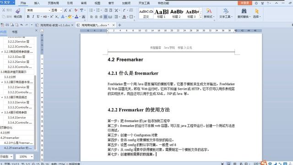Viewport: 293px width, 165px height.
Task: Open the 特色功能 ribbon tab
Action: click(x=163, y=3)
